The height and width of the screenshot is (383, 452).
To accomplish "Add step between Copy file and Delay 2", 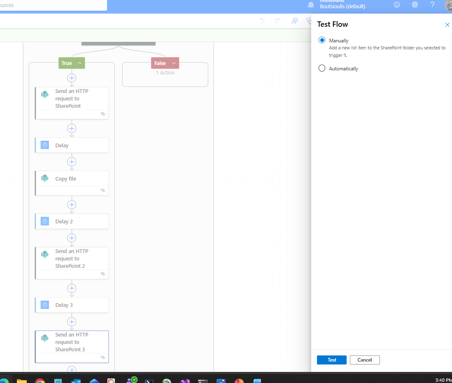I will (72, 204).
